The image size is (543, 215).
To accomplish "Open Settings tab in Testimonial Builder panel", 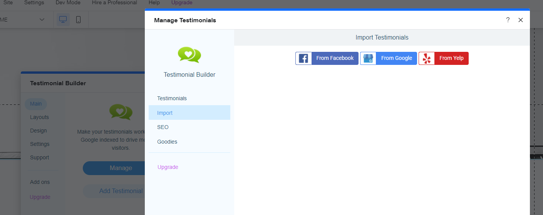I will pyautogui.click(x=40, y=144).
